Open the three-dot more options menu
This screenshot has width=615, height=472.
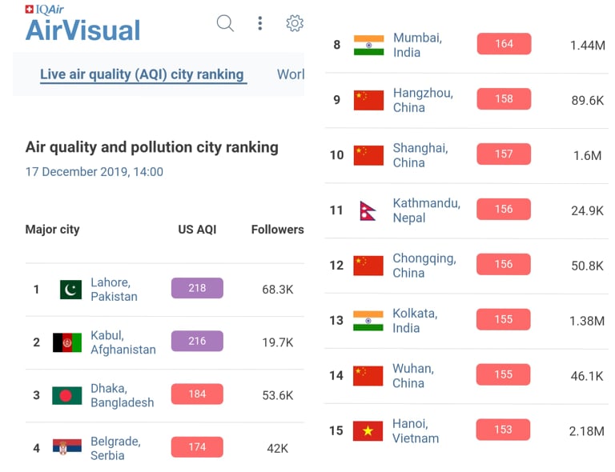(x=259, y=23)
